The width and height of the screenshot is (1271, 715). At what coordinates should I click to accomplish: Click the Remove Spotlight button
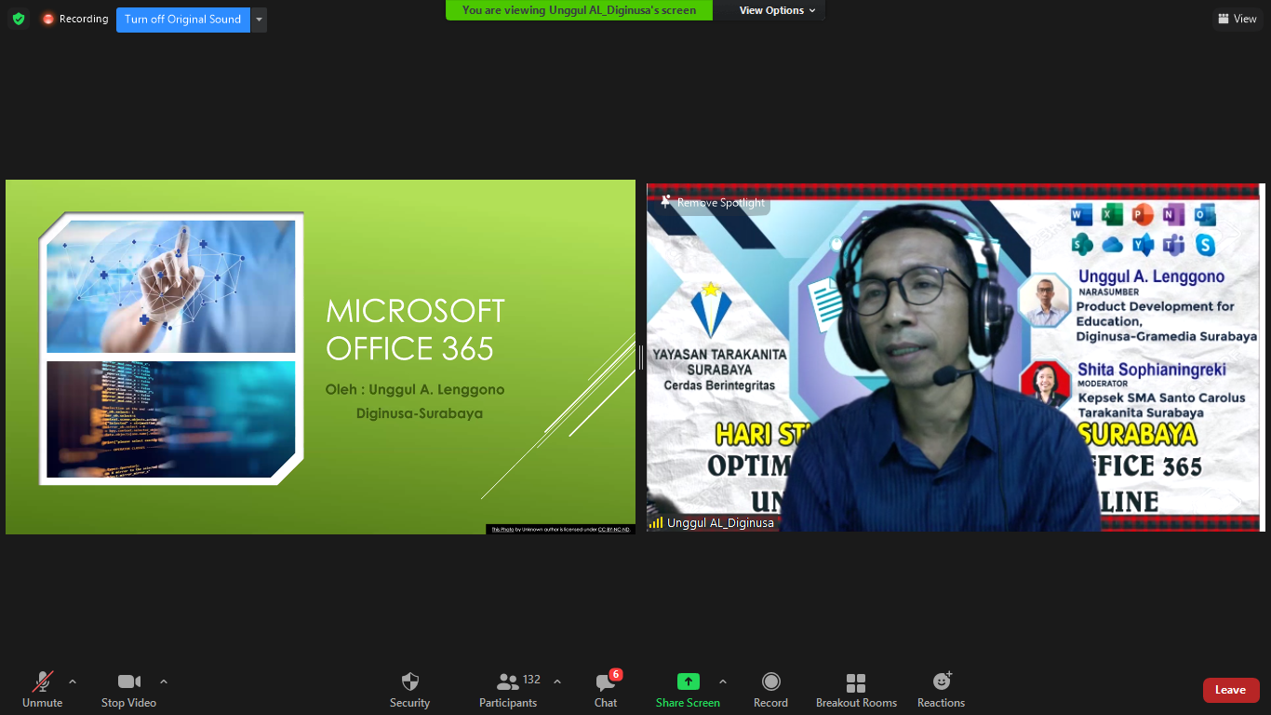[712, 202]
